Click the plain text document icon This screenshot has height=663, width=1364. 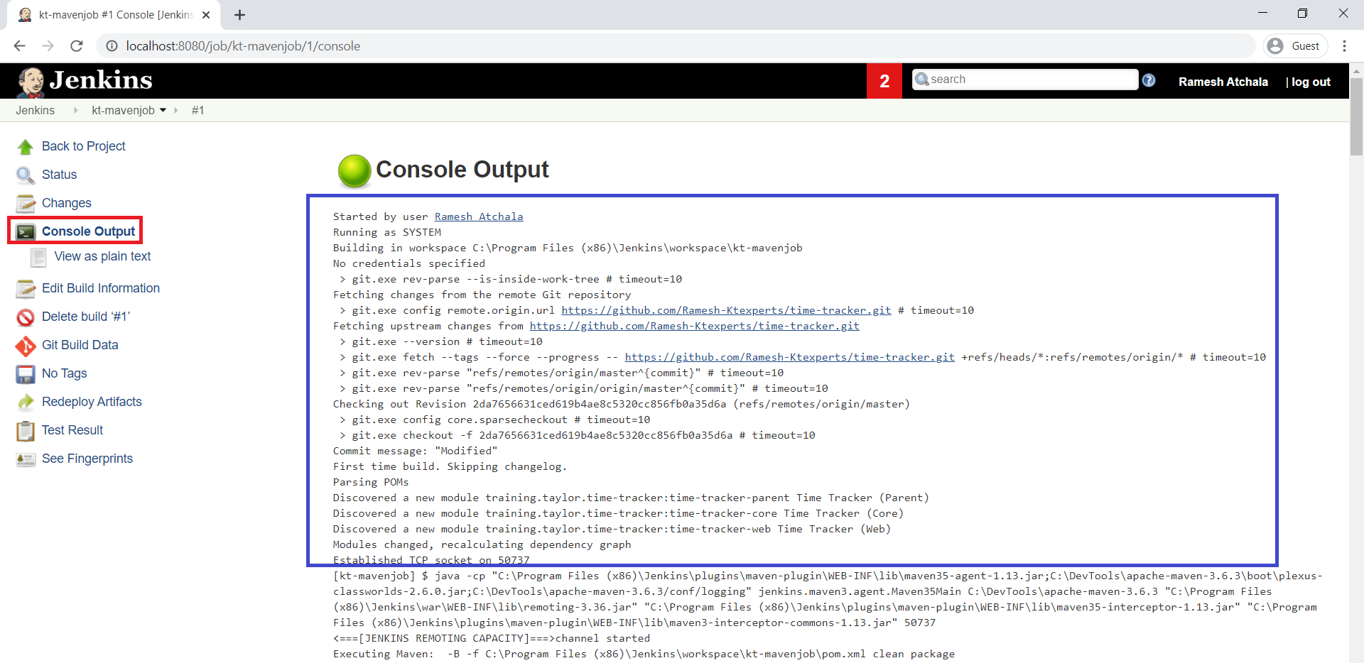(x=39, y=257)
